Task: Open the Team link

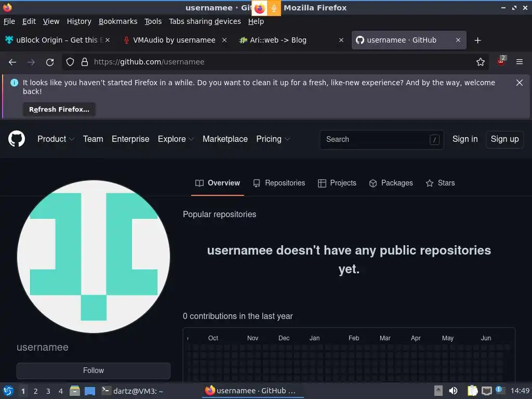Action: (x=93, y=139)
